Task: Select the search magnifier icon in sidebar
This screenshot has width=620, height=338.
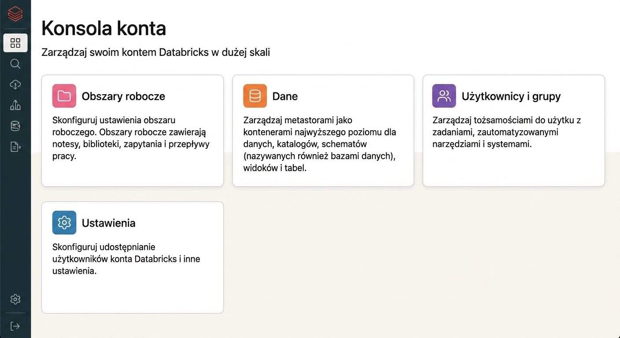Action: (15, 64)
